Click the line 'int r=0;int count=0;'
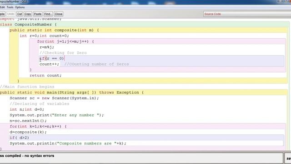Image resolution: width=291 pixels, height=164 pixels. (x=45, y=36)
